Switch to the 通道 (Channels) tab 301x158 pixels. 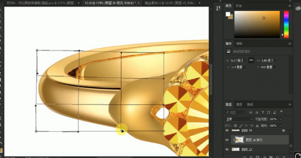tap(239, 105)
